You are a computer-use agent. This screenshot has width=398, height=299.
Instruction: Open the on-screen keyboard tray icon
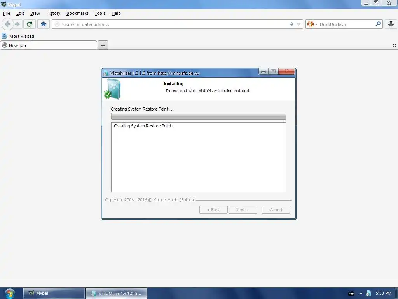click(x=351, y=294)
